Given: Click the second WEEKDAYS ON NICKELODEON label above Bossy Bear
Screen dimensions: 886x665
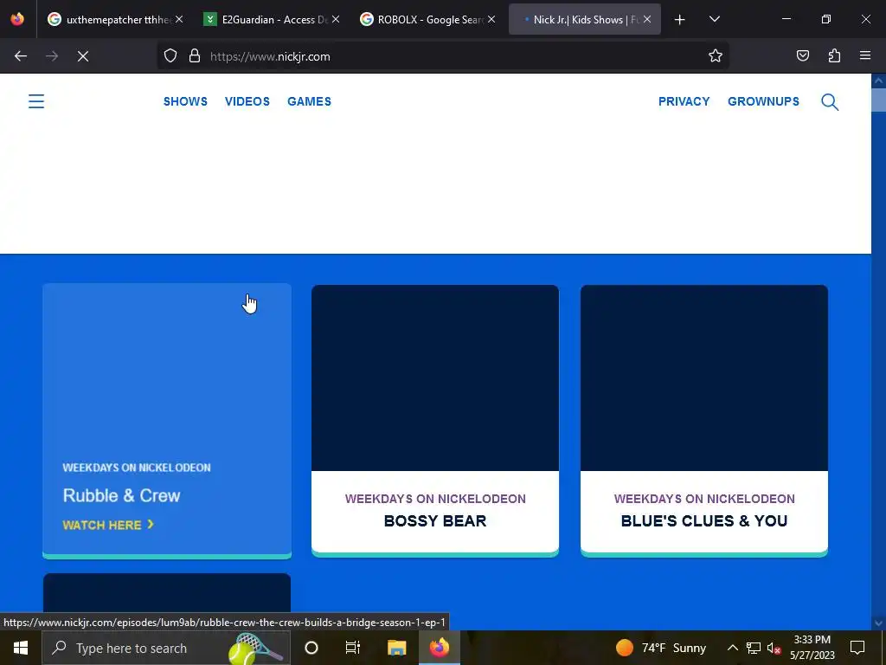Looking at the screenshot, I should pyautogui.click(x=435, y=499).
